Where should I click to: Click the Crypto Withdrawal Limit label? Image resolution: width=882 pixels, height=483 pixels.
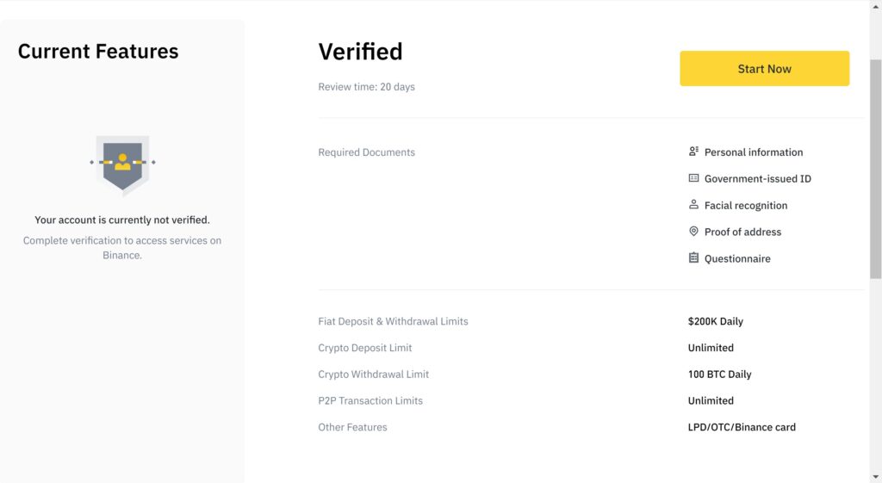pos(374,375)
